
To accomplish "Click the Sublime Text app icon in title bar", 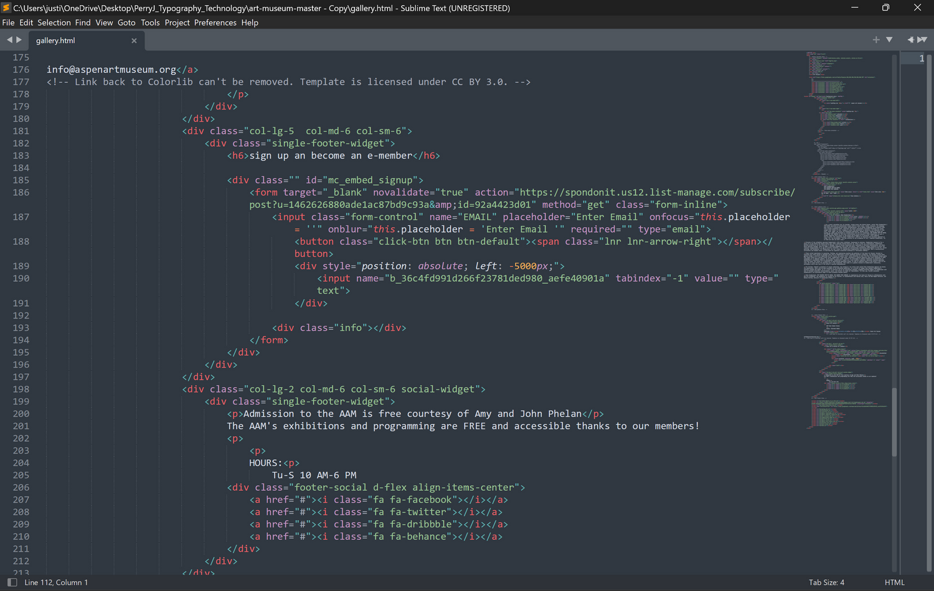I will pos(6,7).
